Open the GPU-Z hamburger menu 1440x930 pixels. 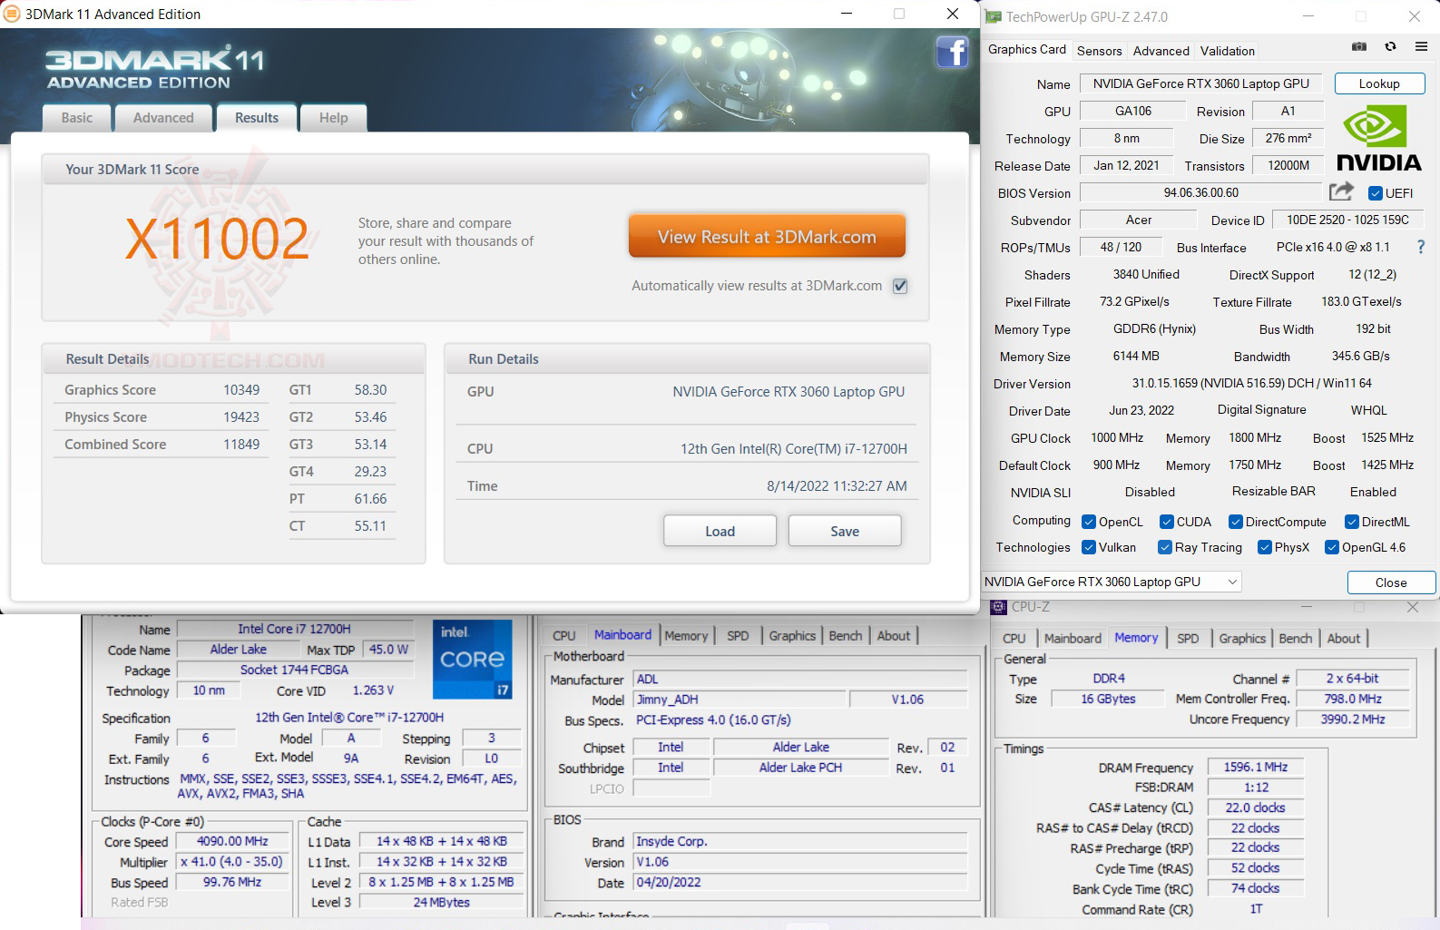click(1421, 46)
